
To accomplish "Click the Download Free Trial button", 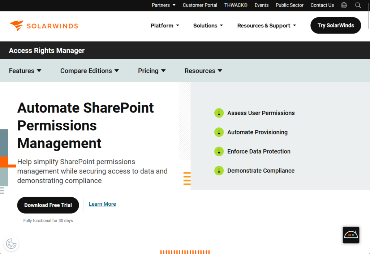I will click(x=48, y=205).
